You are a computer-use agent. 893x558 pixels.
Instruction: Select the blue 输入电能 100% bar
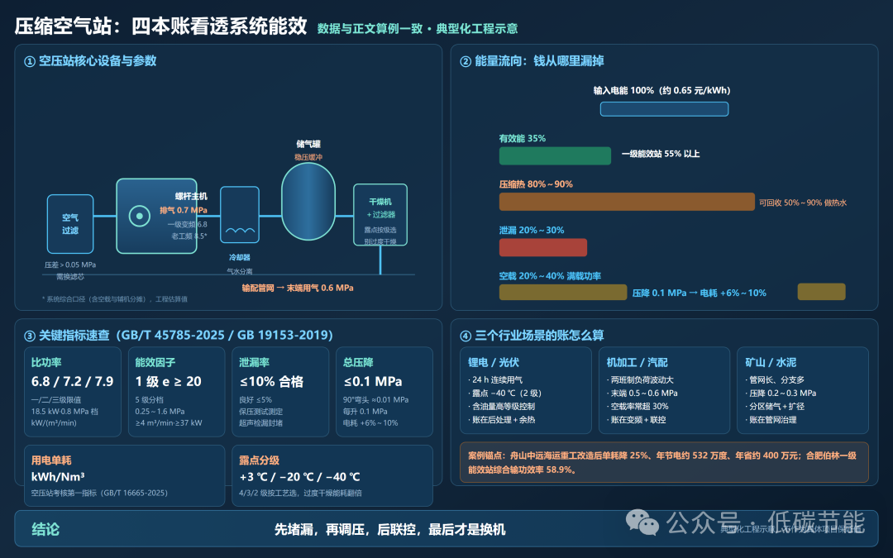point(664,109)
